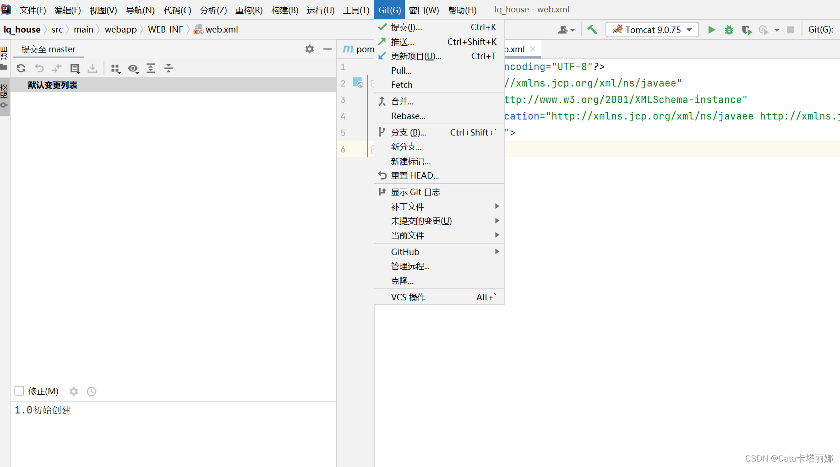Open the Group By icon menu
The height and width of the screenshot is (467, 840).
[115, 69]
